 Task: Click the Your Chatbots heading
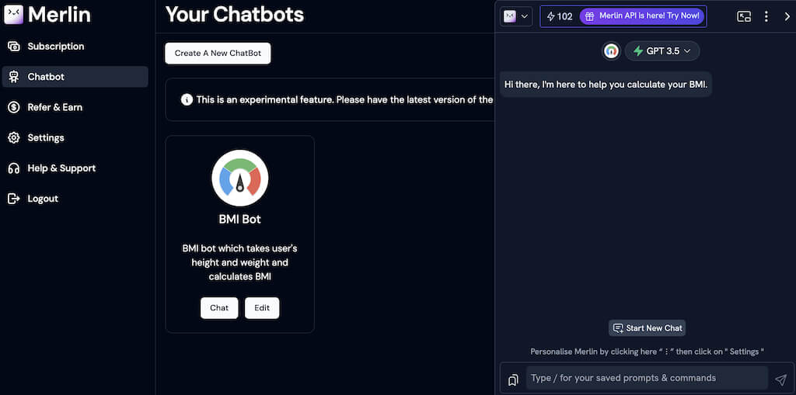click(x=235, y=15)
